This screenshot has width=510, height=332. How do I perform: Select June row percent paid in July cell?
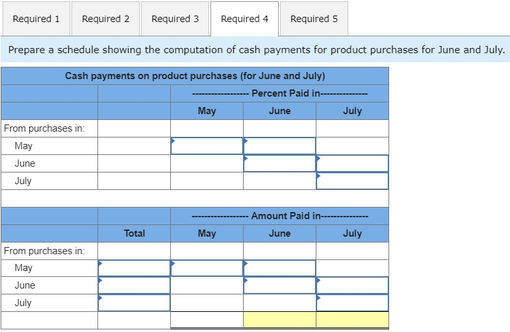pos(353,163)
